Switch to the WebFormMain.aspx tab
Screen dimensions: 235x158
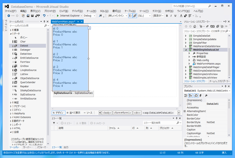pos(63,22)
